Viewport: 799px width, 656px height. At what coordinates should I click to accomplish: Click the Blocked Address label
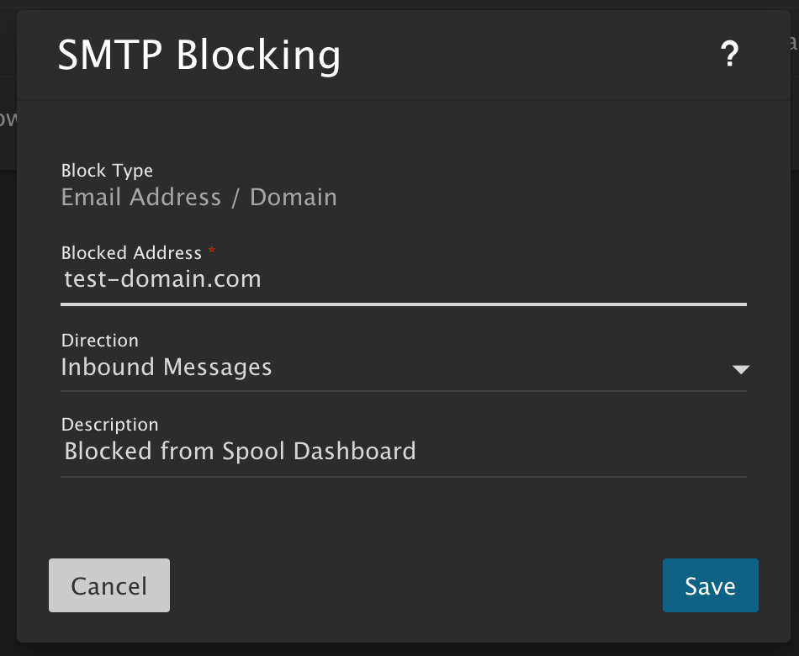coord(131,252)
